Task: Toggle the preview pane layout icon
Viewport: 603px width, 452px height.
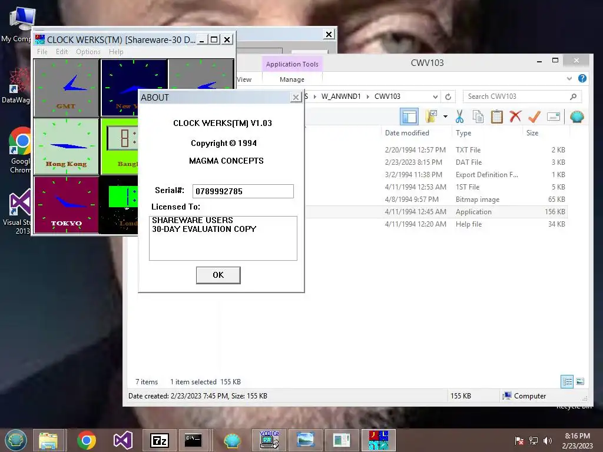Action: (x=409, y=117)
